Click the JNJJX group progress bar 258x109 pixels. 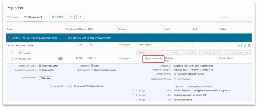140,48
